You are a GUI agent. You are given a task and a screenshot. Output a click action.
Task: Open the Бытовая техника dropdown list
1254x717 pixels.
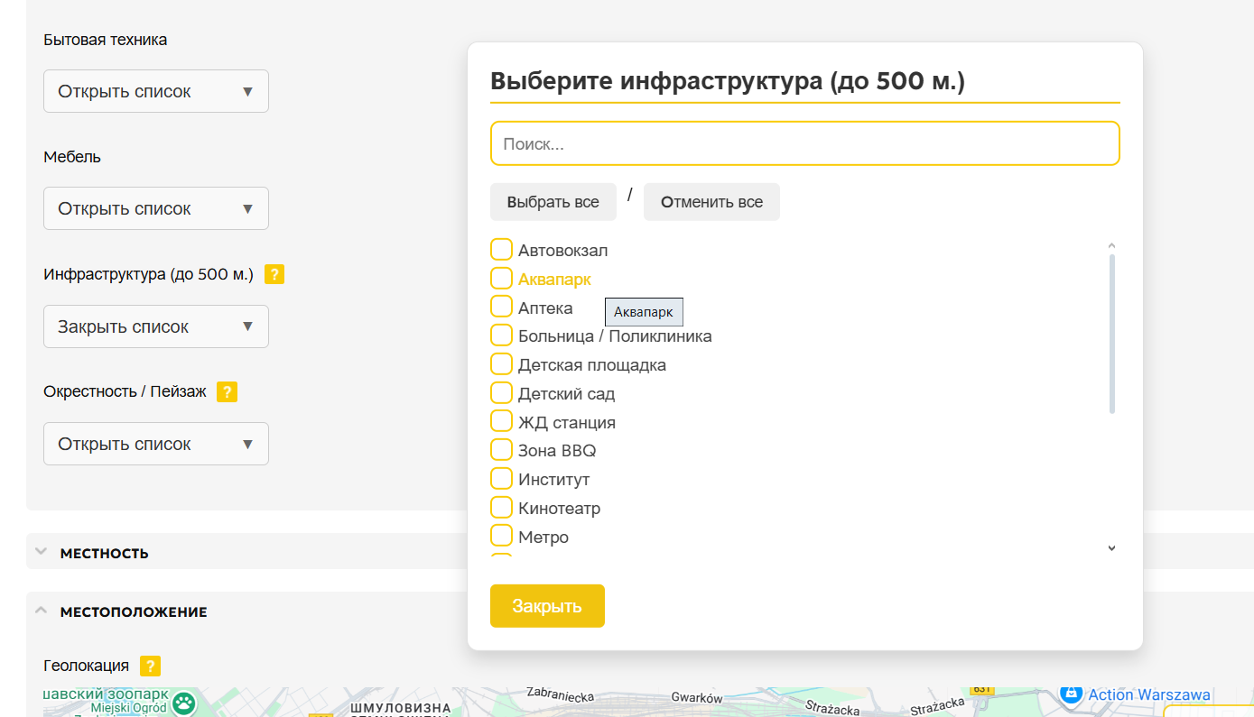(x=156, y=91)
